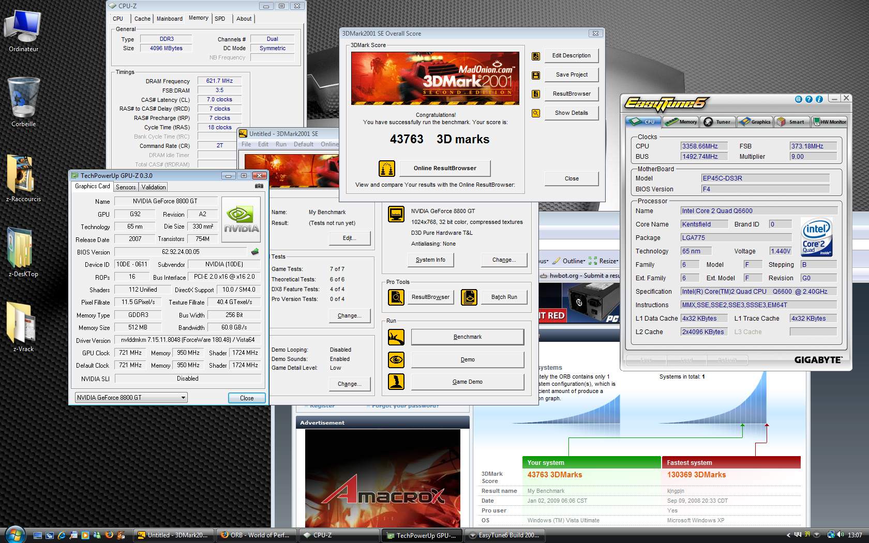Click the Batch Run button
This screenshot has height=543, width=869.
coord(504,297)
